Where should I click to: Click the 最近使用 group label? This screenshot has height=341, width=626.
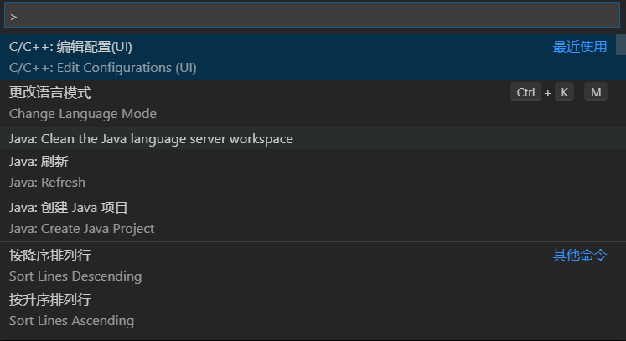[579, 47]
